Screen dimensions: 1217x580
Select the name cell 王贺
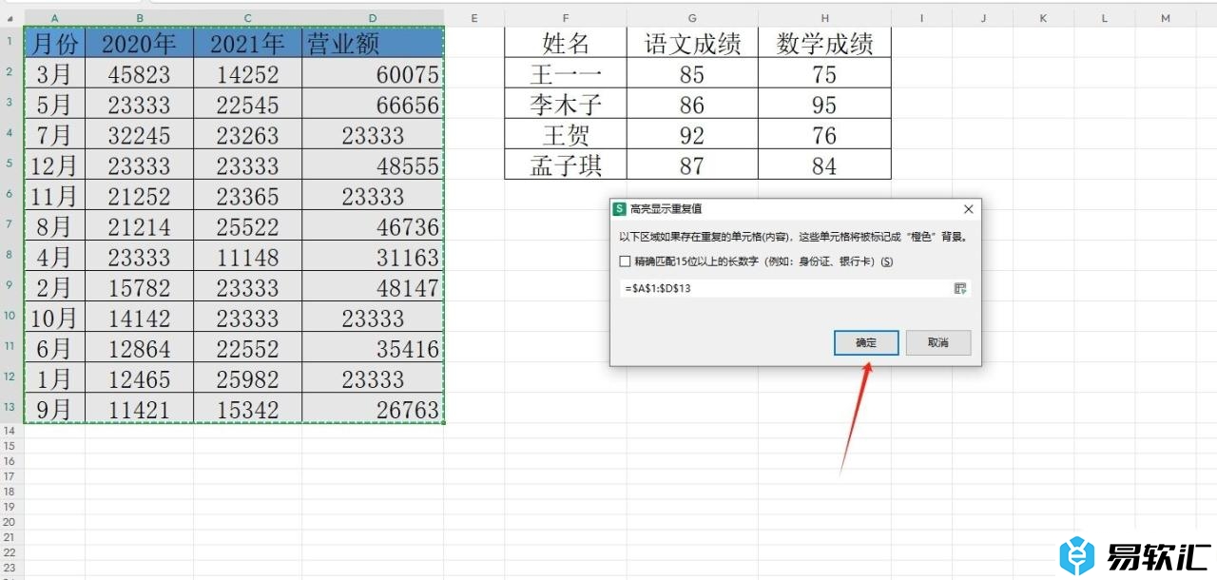pos(566,134)
